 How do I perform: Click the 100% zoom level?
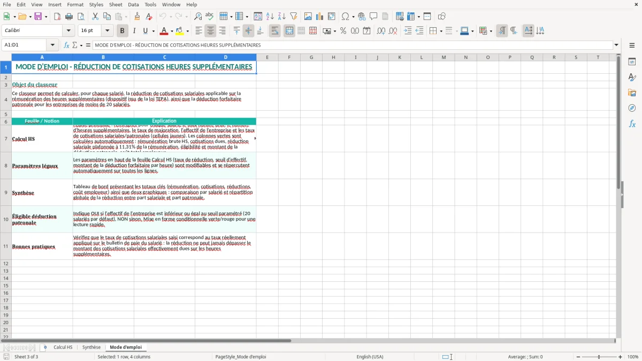tap(633, 357)
